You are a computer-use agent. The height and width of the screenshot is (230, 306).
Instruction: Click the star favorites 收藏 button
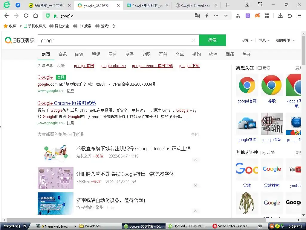pos(10,26)
